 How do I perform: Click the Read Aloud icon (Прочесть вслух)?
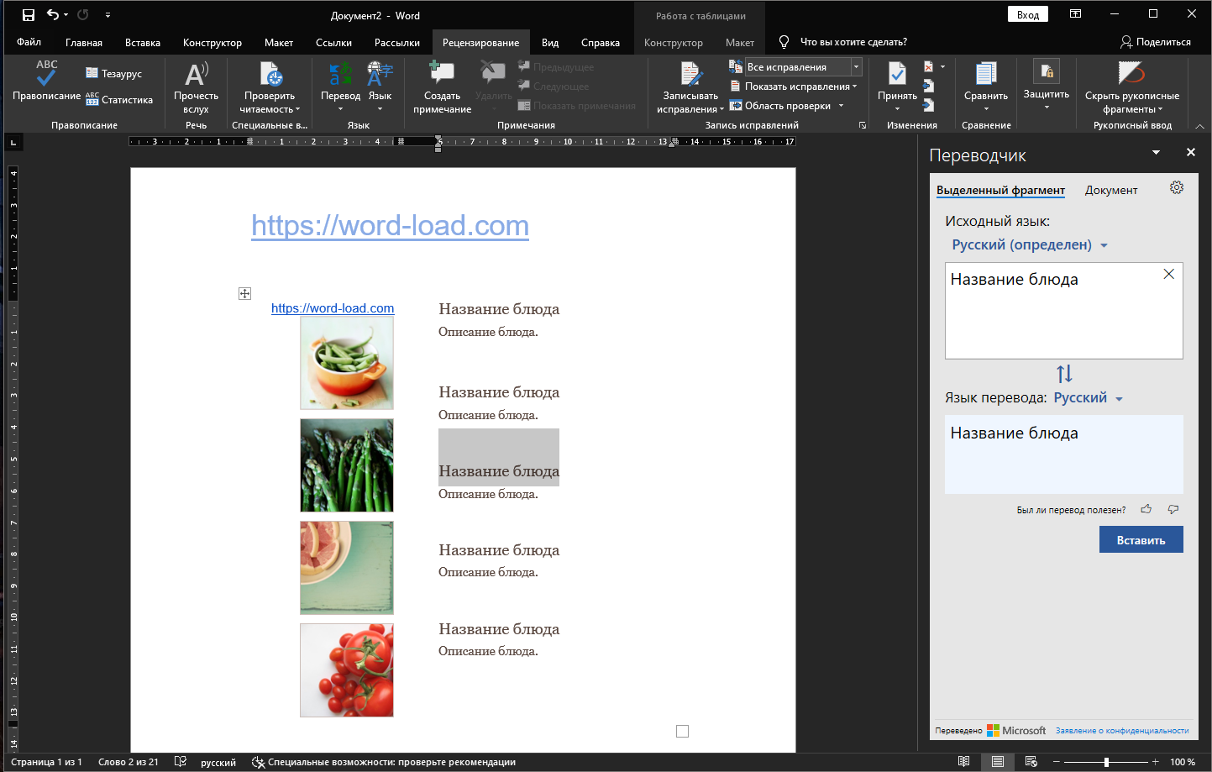tap(196, 75)
